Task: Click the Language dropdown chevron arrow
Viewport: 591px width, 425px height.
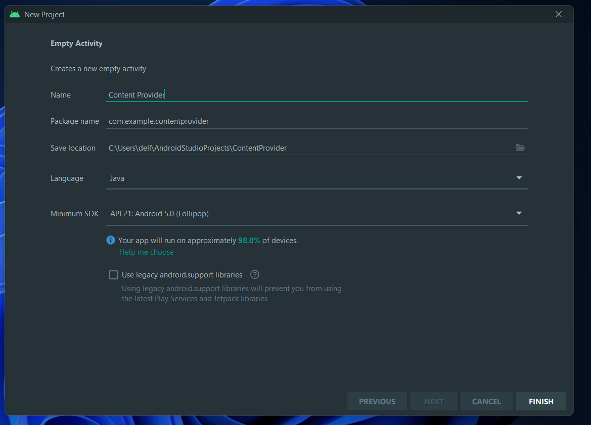Action: click(519, 178)
